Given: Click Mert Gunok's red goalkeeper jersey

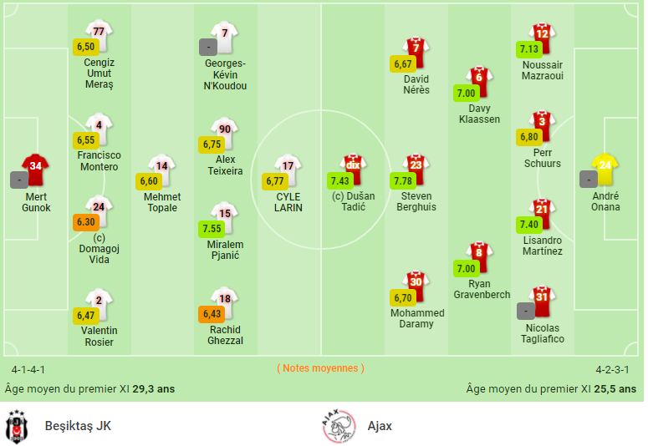Looking at the screenshot, I should 35,168.
